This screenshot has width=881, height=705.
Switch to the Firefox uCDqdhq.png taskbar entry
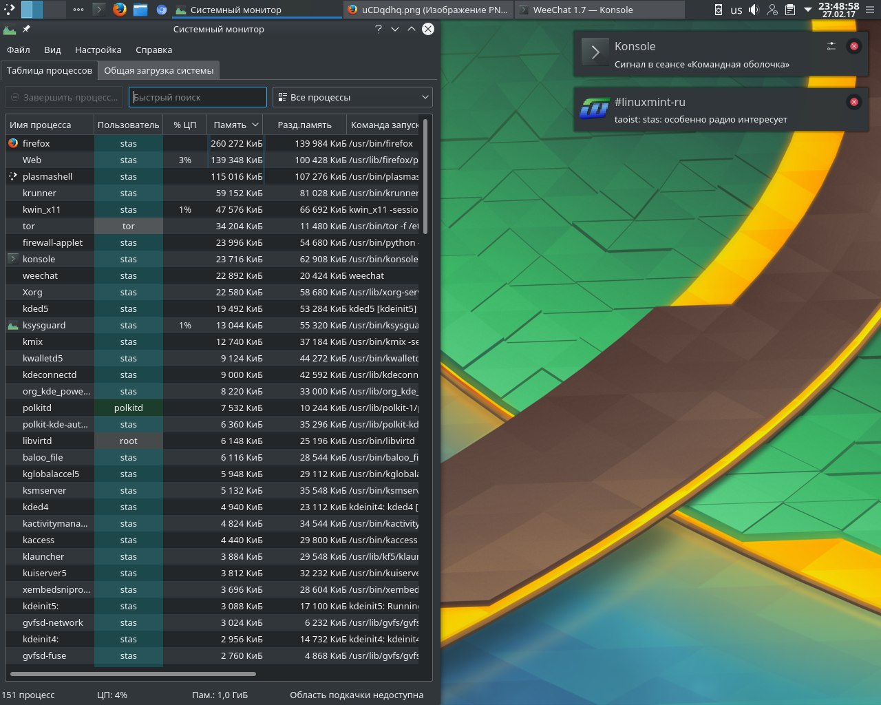coord(427,10)
